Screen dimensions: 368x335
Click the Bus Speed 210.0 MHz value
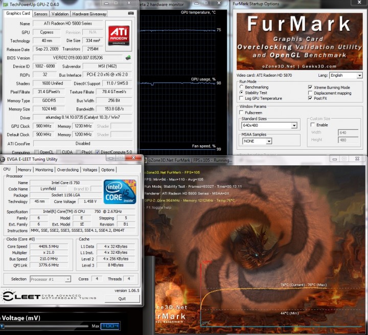49,259
